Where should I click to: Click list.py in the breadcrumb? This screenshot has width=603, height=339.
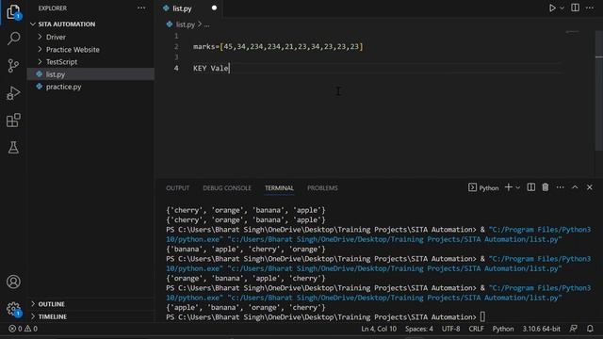185,24
